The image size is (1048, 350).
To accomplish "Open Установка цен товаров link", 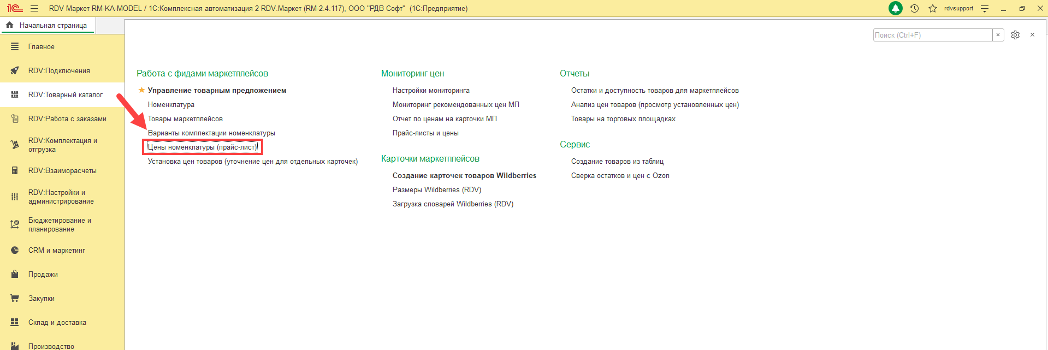I will click(253, 162).
